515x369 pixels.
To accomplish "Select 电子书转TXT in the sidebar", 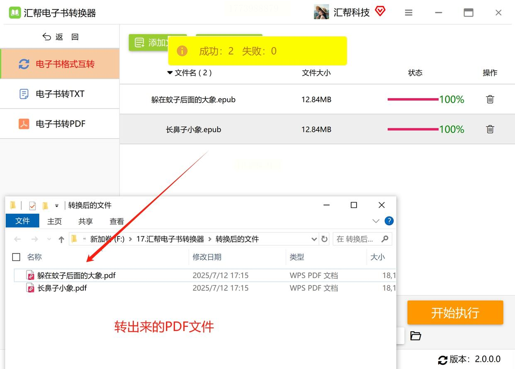I will (x=60, y=94).
